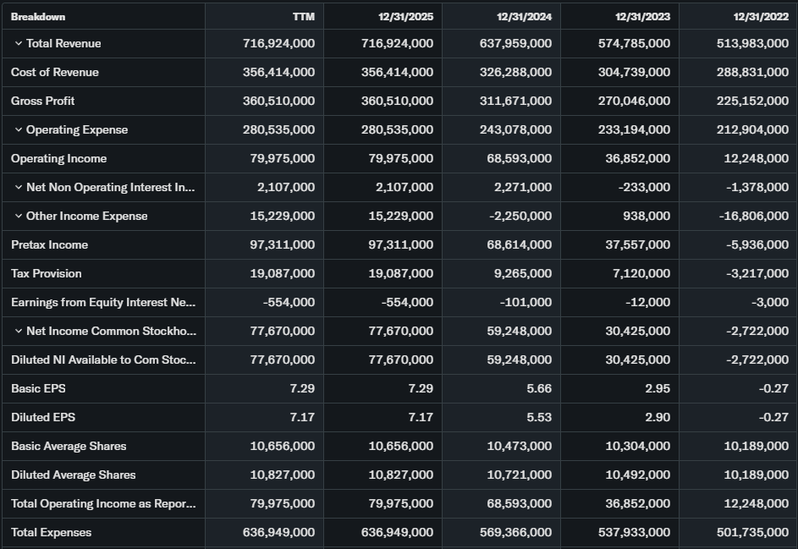798x549 pixels.
Task: Click the Operating Income row label
Action: [58, 158]
